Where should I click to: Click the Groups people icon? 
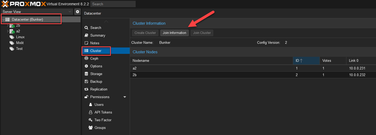point(90,128)
